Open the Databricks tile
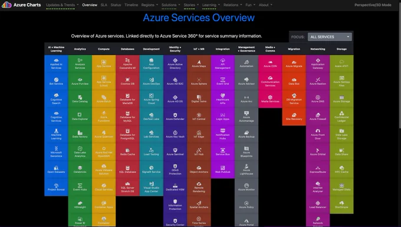Viewport: 401px width, 227px height. [x=80, y=169]
